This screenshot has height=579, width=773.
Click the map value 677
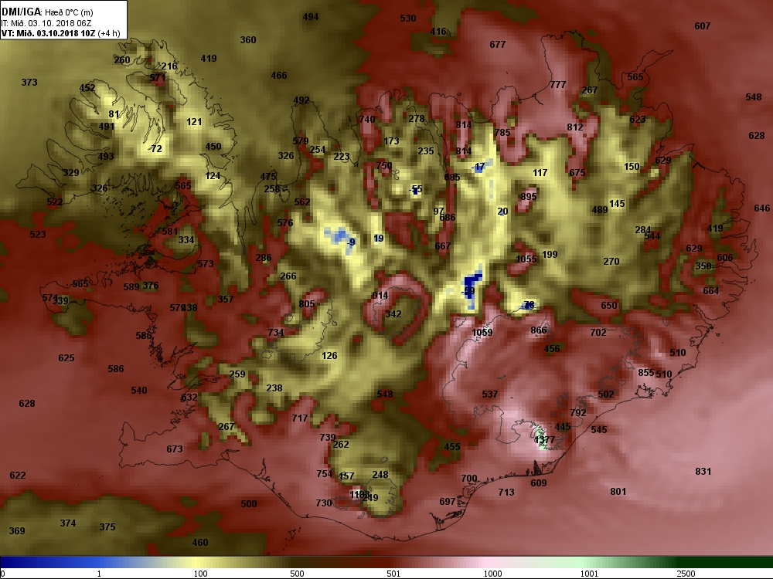(497, 45)
